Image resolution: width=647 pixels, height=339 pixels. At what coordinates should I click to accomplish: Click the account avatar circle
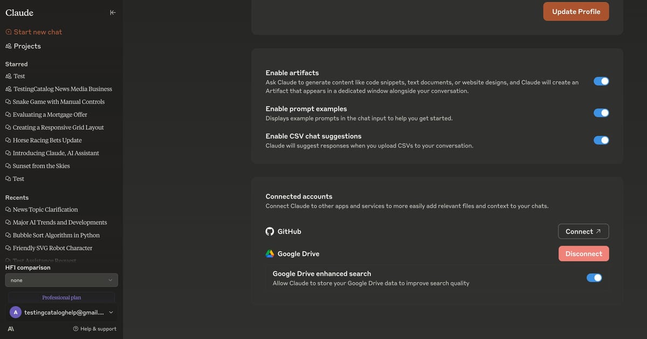point(15,312)
